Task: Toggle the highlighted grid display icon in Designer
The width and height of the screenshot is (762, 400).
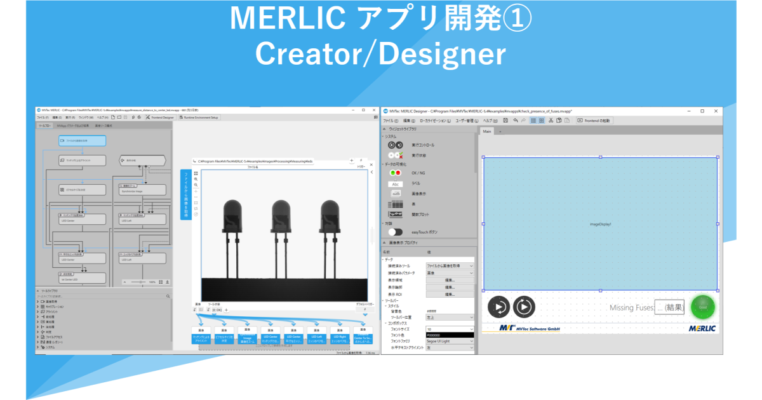Action: [533, 120]
